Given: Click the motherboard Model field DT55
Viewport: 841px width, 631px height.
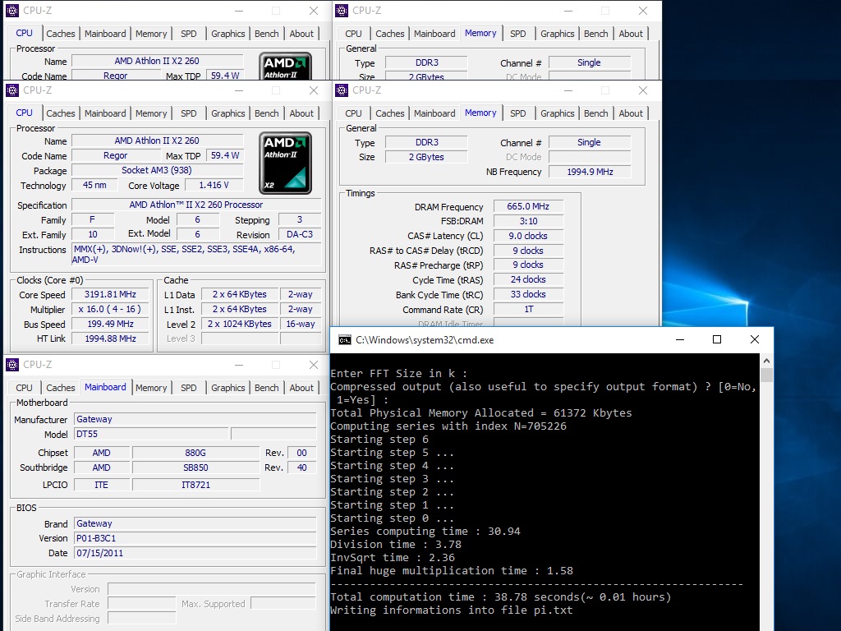Looking at the screenshot, I should (151, 434).
